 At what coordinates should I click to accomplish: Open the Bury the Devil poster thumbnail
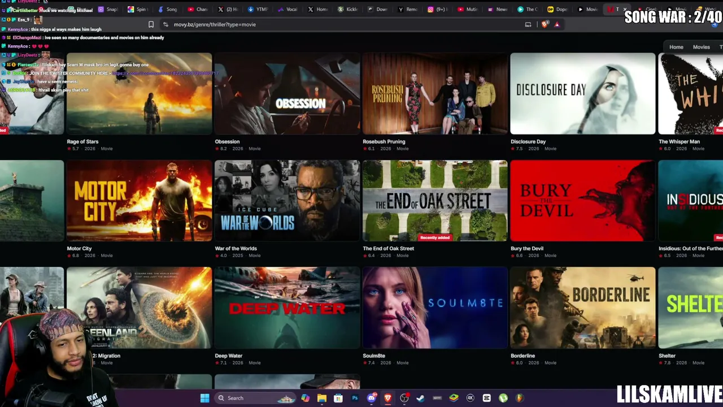583,201
